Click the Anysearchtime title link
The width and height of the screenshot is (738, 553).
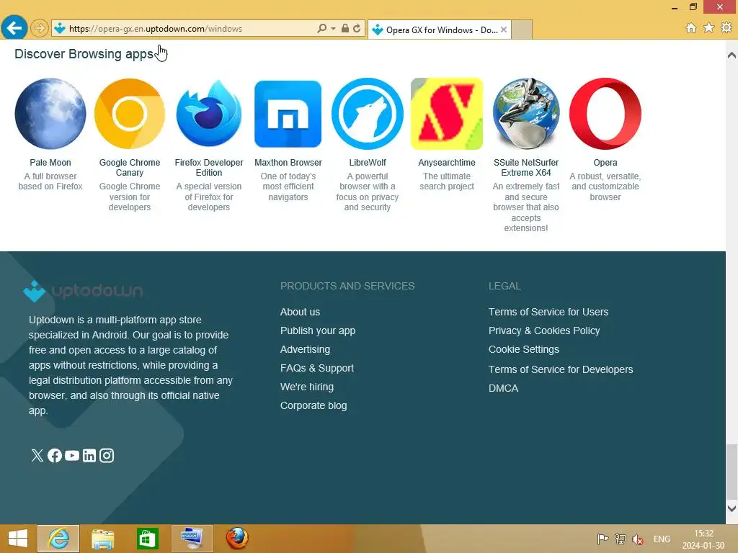coord(447,162)
